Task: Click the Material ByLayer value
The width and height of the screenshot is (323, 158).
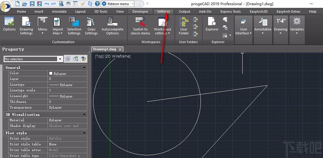Action: point(67,120)
